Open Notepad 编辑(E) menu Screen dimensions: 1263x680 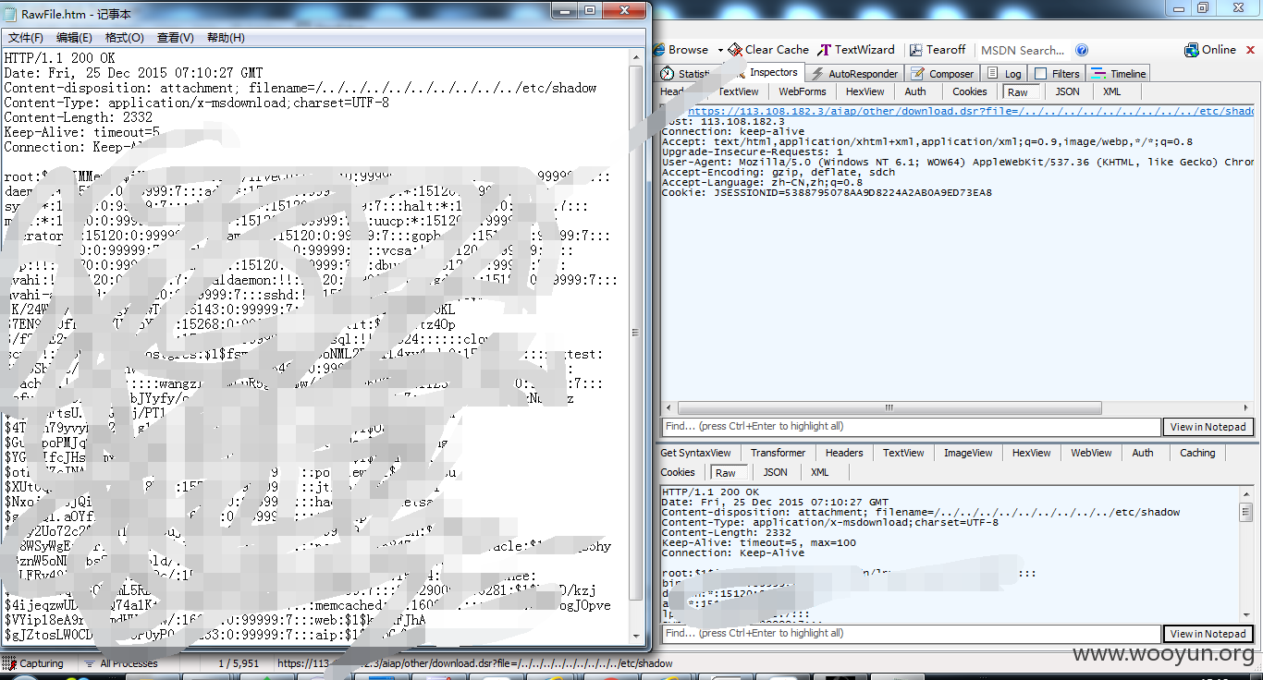74,38
